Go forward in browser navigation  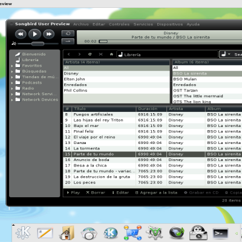coord(79,54)
